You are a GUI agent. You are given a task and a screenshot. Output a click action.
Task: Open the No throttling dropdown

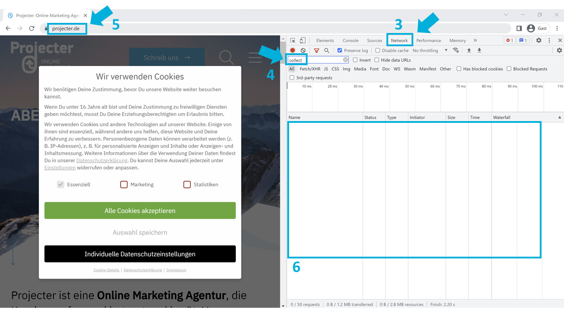[x=430, y=51]
